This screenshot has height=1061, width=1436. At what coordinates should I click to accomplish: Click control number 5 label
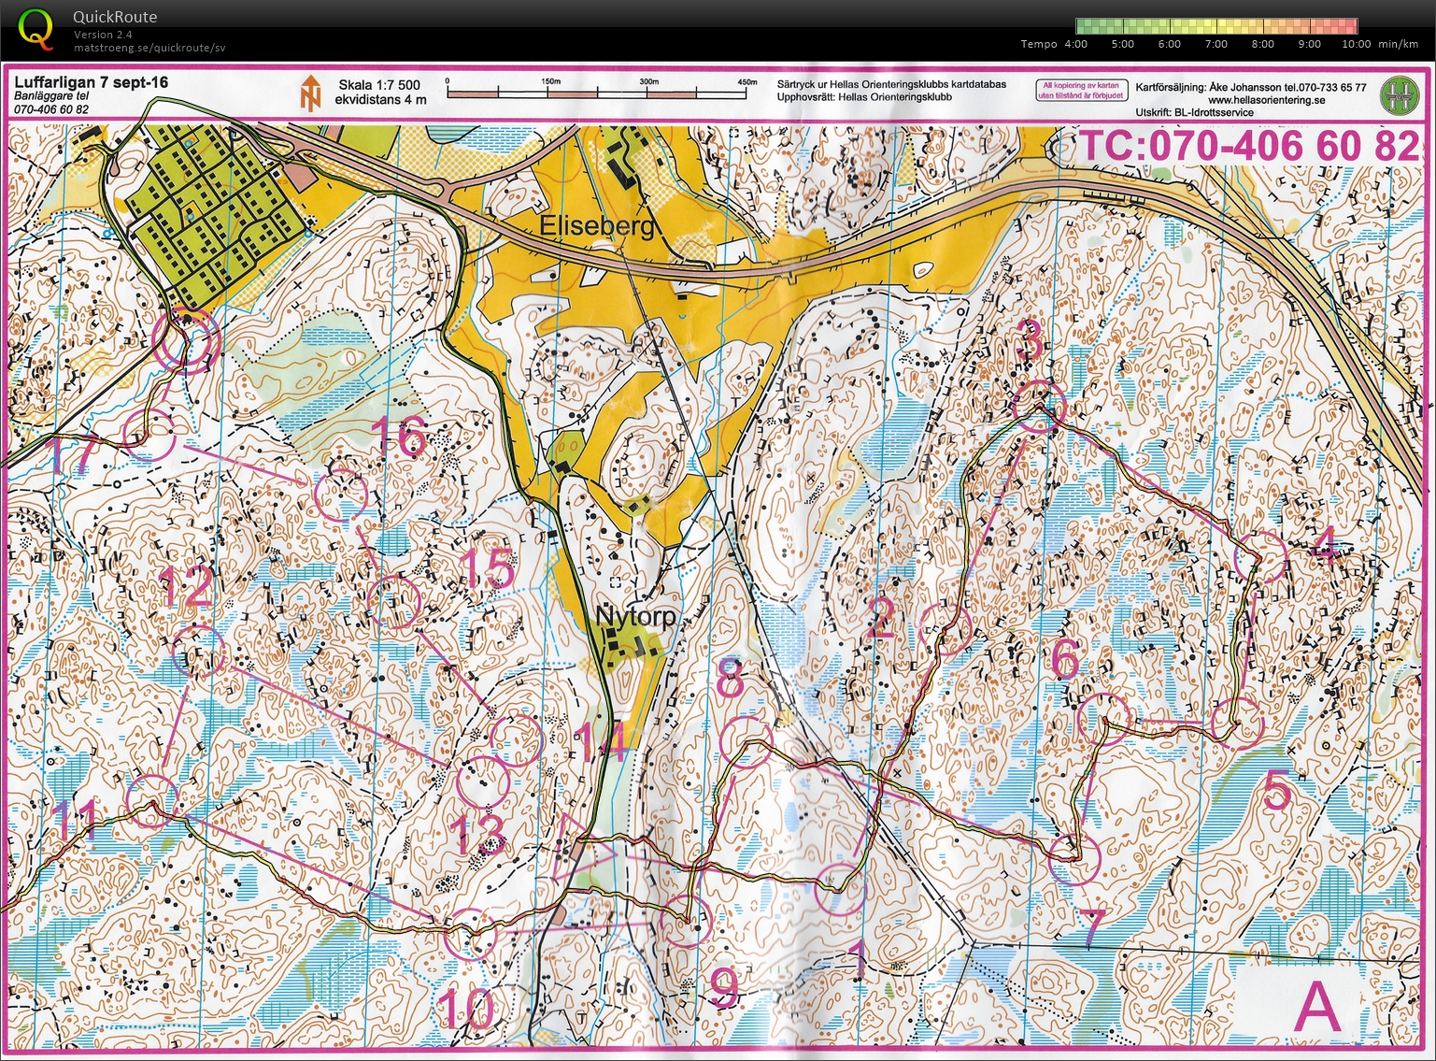(1277, 791)
